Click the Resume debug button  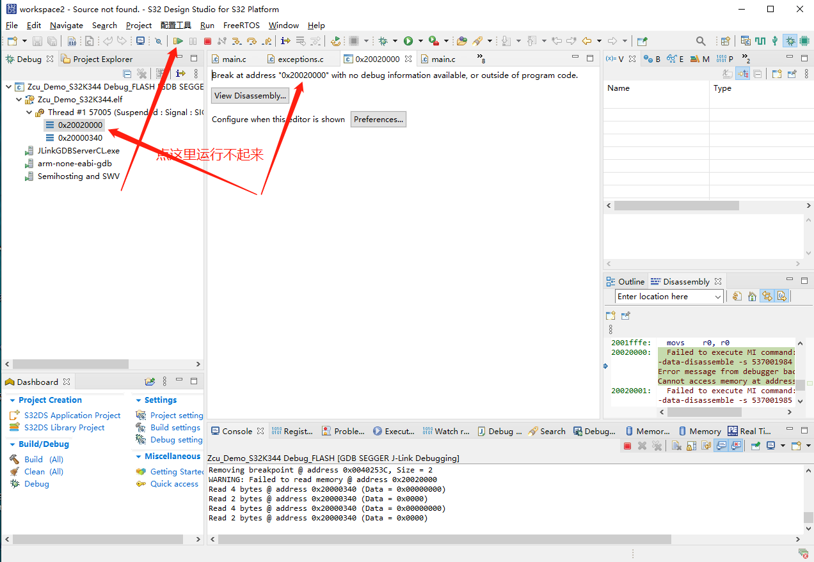pyautogui.click(x=179, y=41)
